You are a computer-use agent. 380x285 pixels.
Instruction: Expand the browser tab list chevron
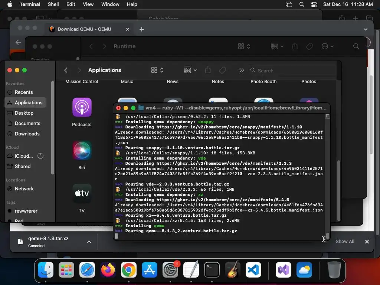(x=366, y=29)
